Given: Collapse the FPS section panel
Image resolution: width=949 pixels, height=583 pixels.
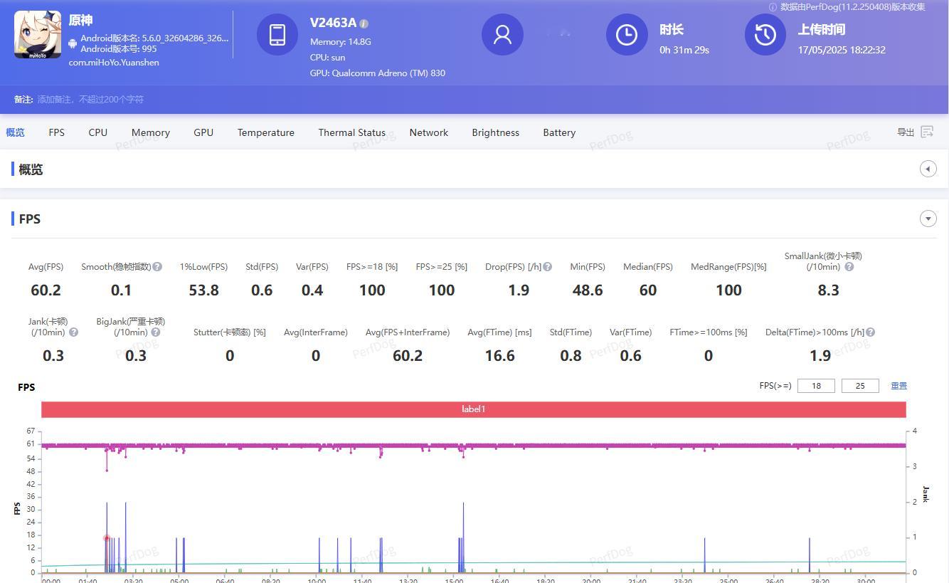Looking at the screenshot, I should 928,219.
